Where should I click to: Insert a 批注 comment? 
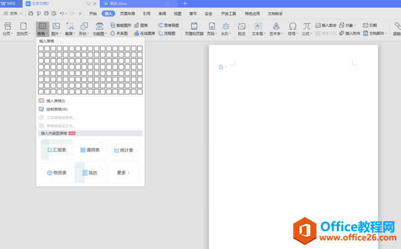242,29
